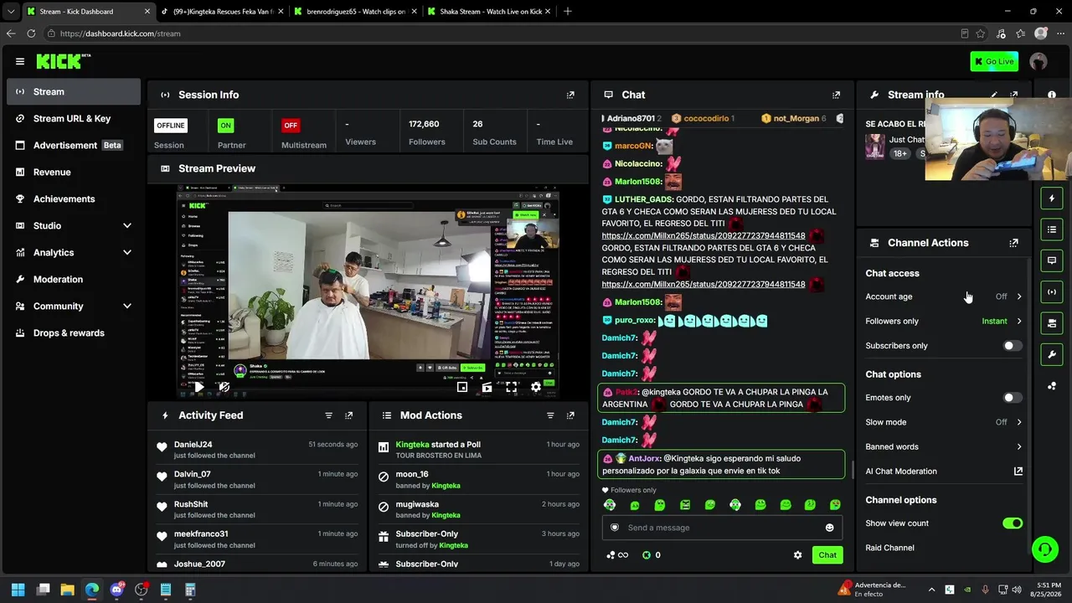1072x603 pixels.
Task: Switch to the Shaka Stream browser tab
Action: 487,12
